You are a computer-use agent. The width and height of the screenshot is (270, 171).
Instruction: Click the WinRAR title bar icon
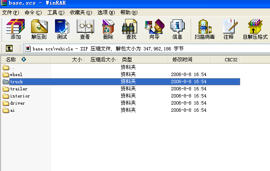[x=4, y=3]
